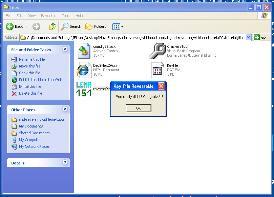Click Rename this file

tap(32, 59)
